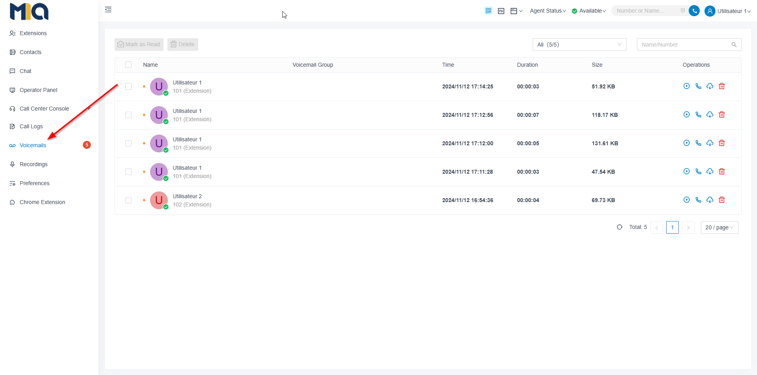Delete the 17:12:56 voicemail via trash icon
Image resolution: width=757 pixels, height=375 pixels.
point(722,114)
